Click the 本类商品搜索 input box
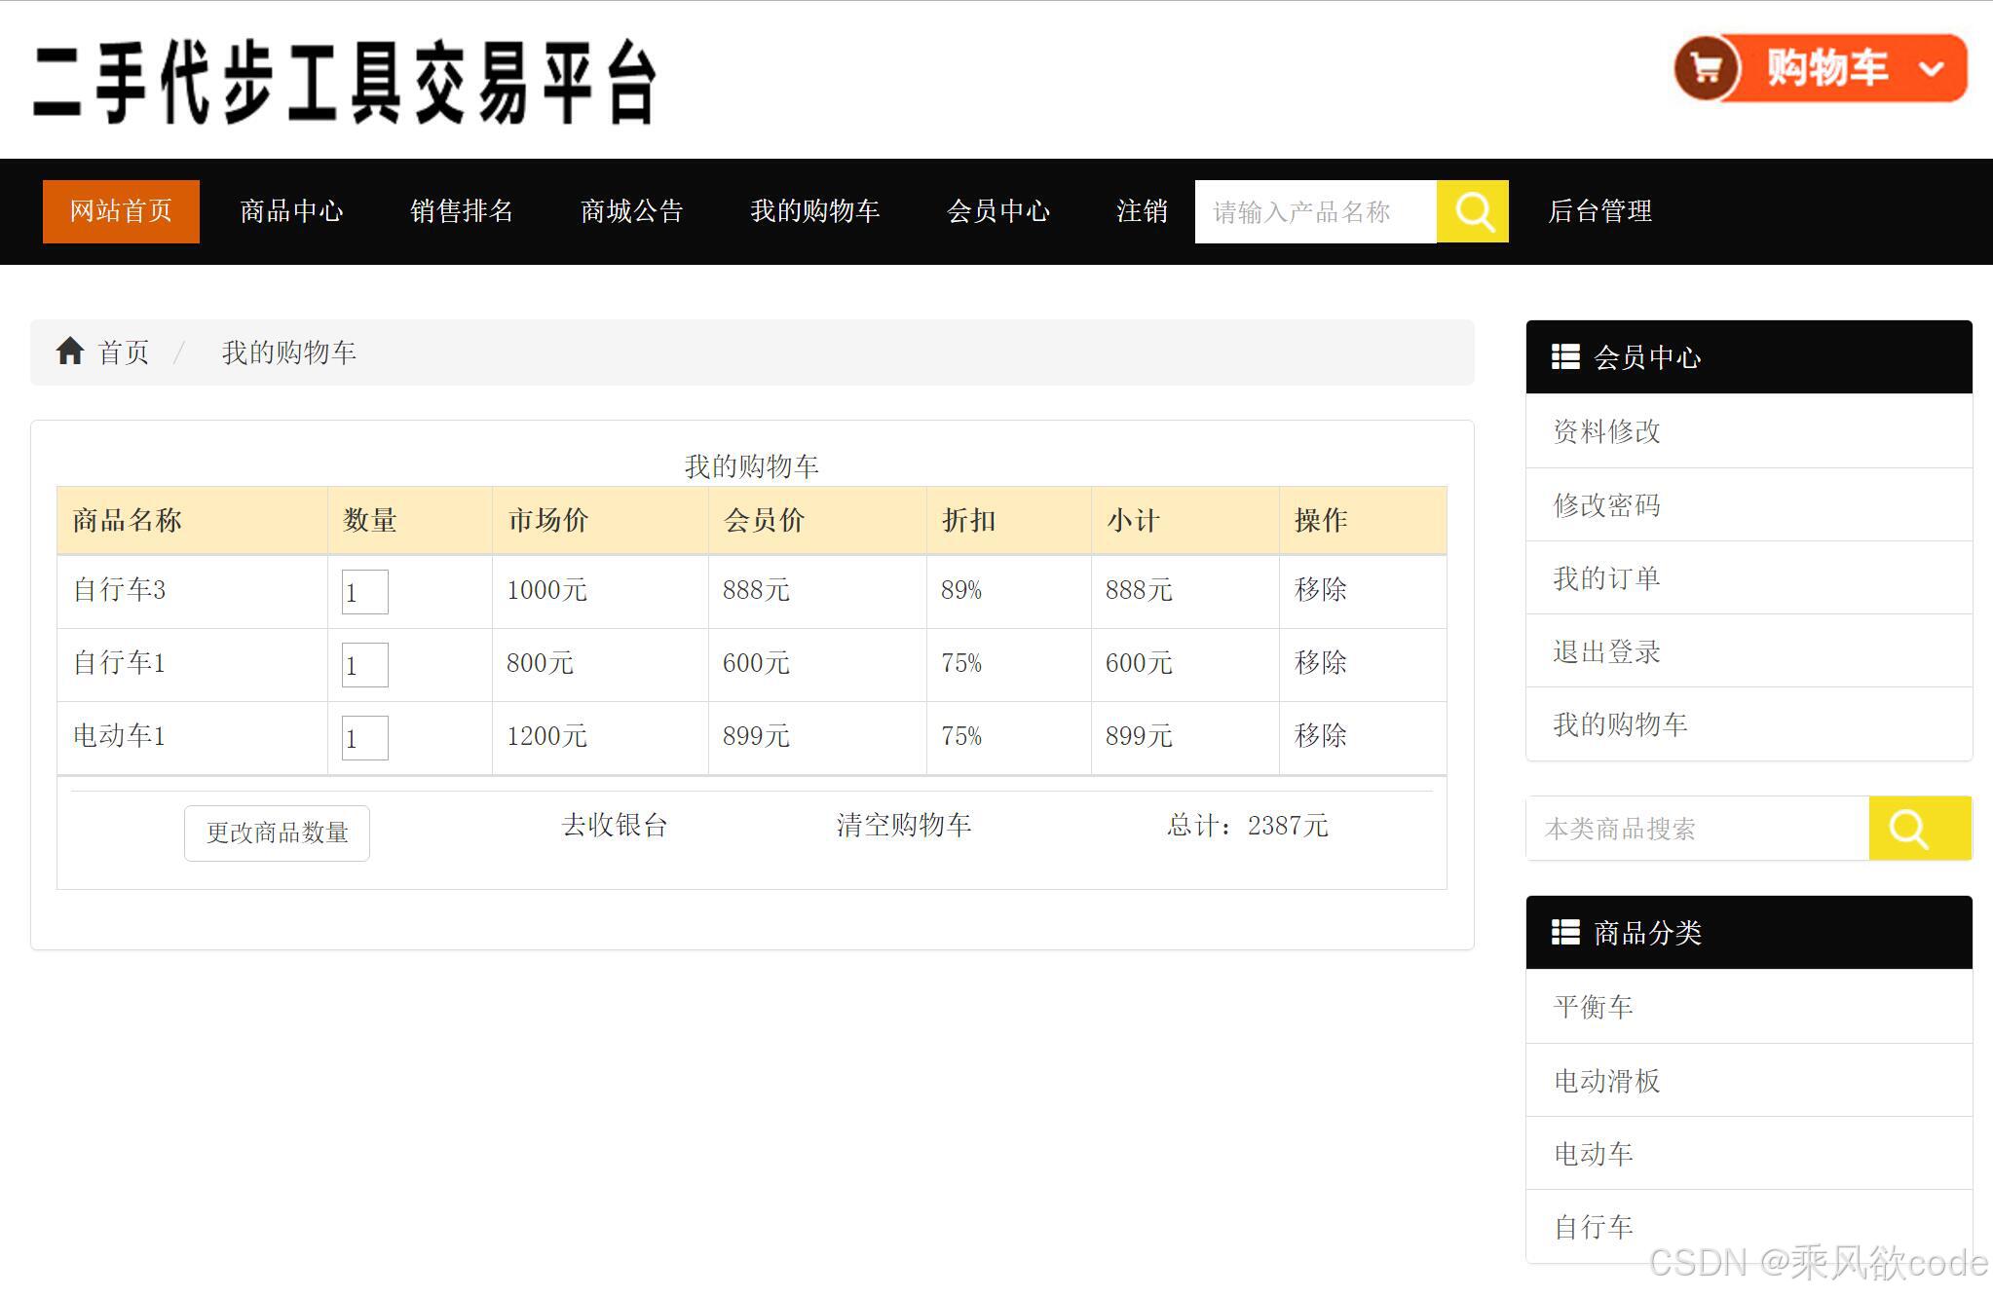The width and height of the screenshot is (1993, 1296). coord(1697,829)
